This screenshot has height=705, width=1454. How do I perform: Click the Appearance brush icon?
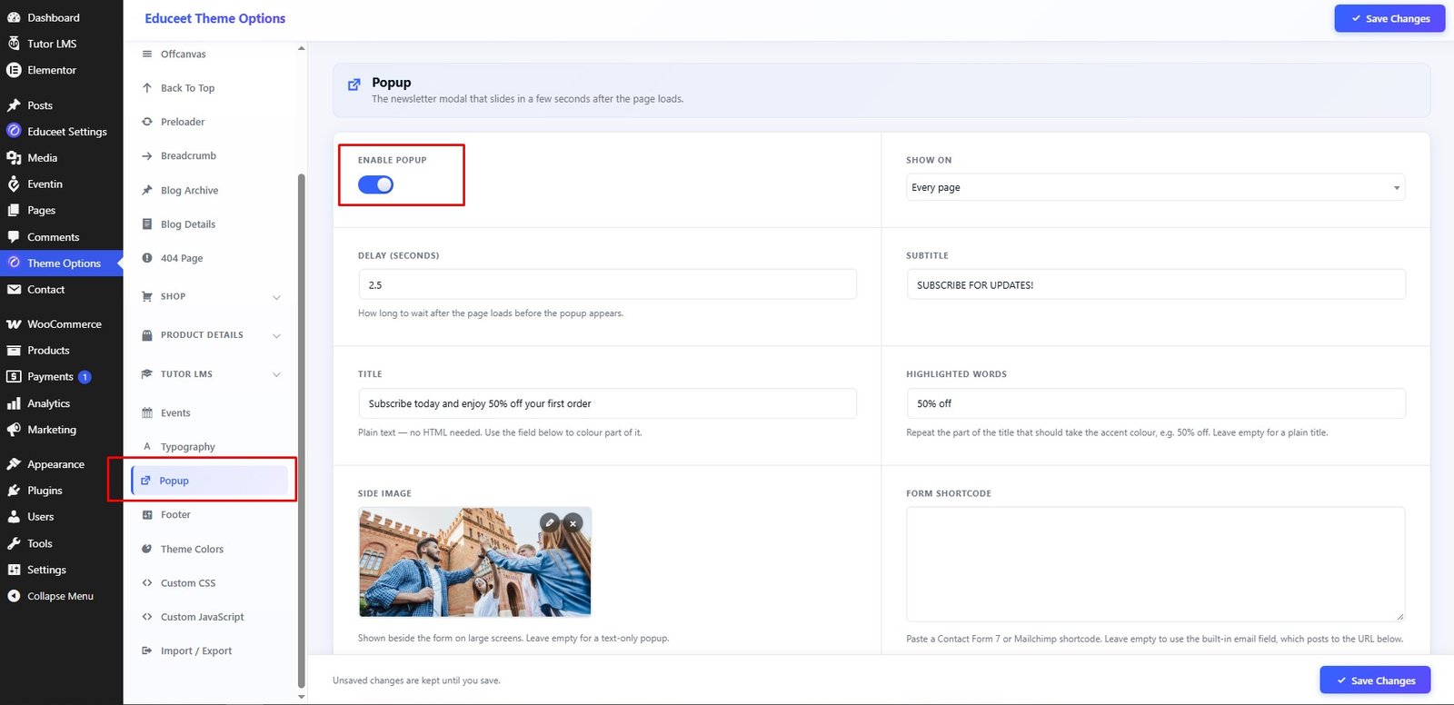[x=14, y=464]
